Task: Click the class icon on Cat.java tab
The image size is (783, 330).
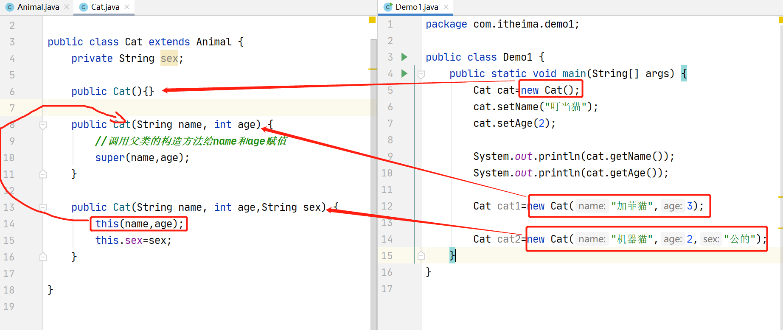Action: [x=84, y=7]
